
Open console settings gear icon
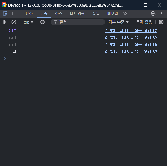point(161,22)
